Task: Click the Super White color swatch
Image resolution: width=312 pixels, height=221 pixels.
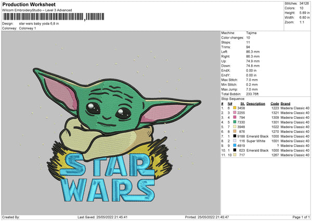Action: click(x=235, y=141)
